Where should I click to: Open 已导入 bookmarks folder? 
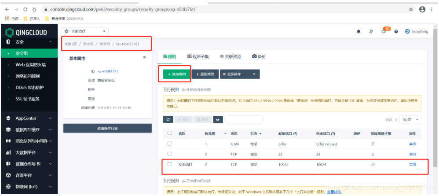click(x=32, y=19)
